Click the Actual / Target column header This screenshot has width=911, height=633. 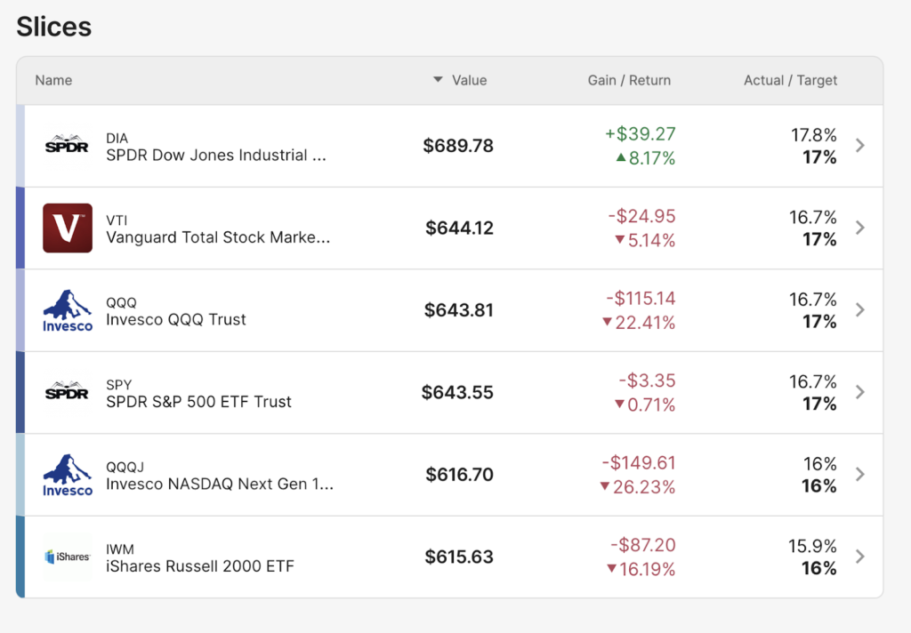coord(790,80)
